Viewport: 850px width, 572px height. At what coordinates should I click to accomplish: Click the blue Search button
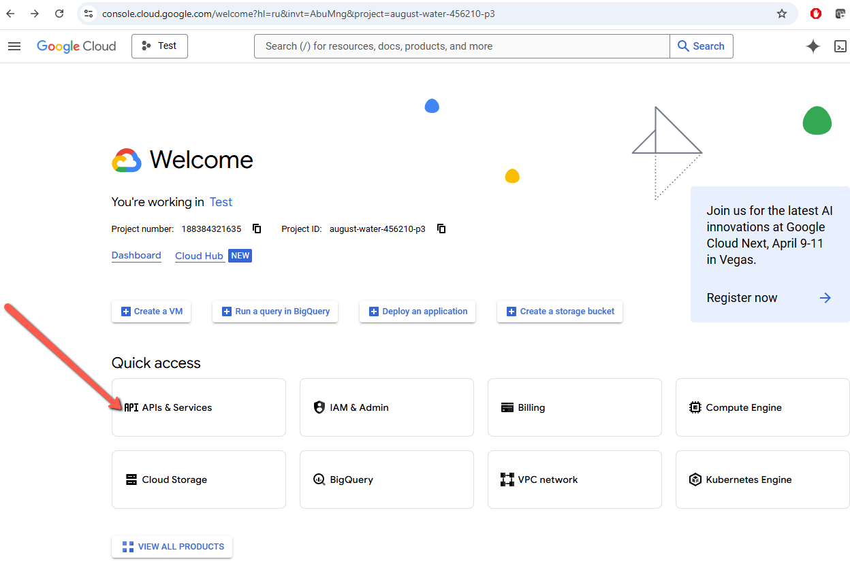click(702, 46)
